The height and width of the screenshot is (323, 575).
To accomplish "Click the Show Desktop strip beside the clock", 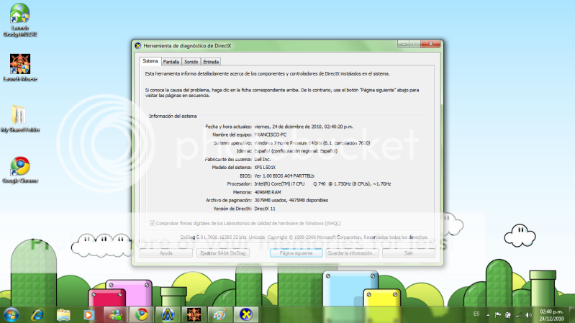I will [x=571, y=315].
